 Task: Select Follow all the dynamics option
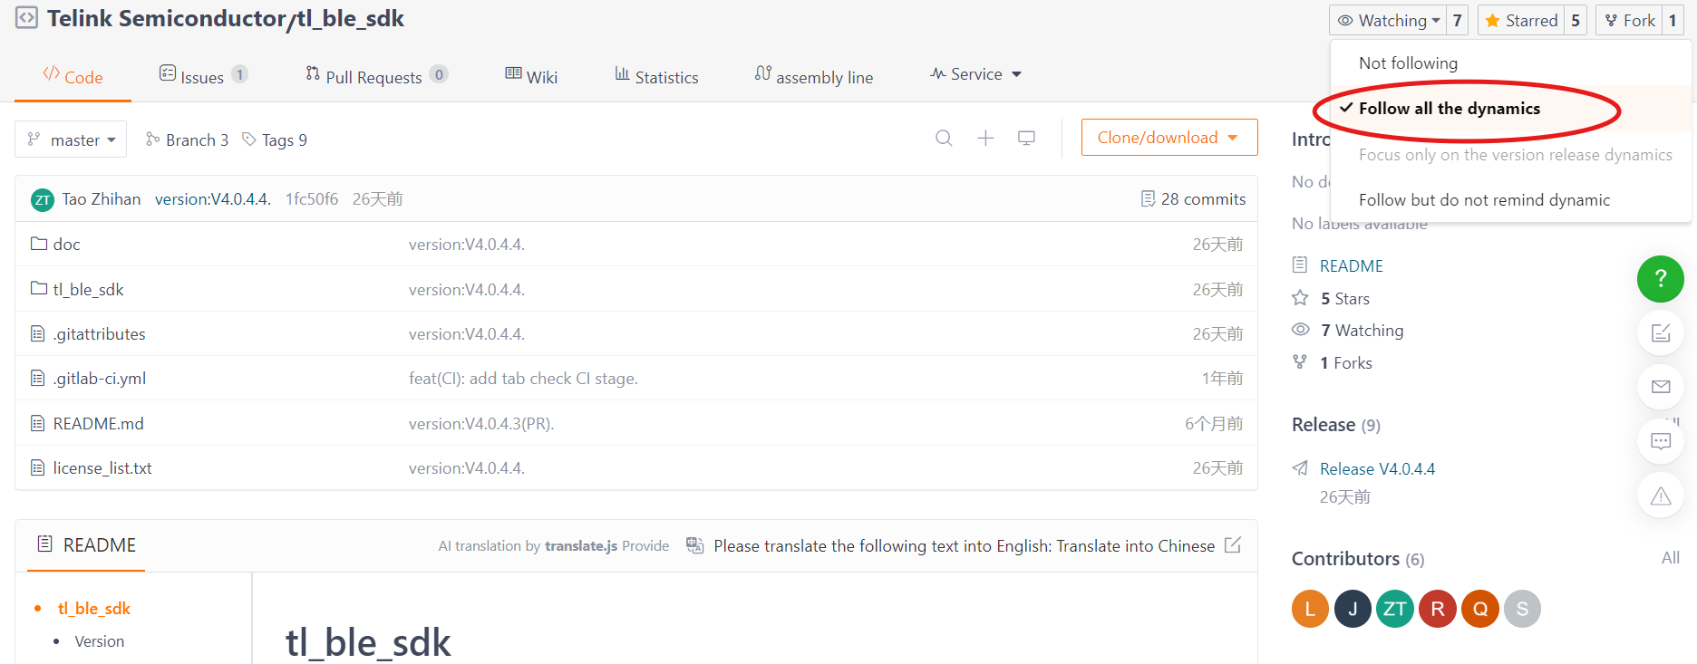(x=1449, y=109)
